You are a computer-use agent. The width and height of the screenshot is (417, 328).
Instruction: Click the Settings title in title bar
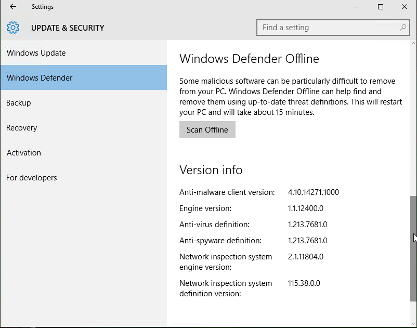(42, 7)
